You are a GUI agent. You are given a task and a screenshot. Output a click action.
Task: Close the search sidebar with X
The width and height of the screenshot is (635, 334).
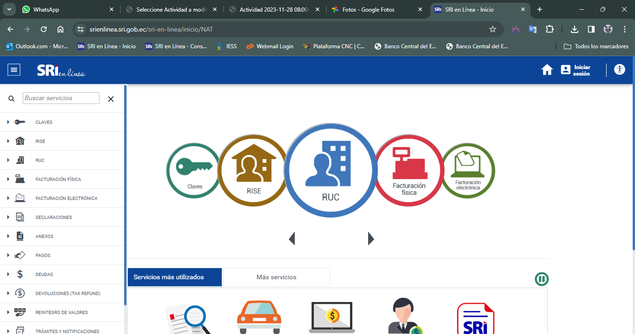(x=111, y=99)
